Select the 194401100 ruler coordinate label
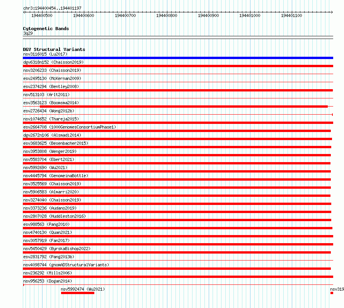 click(x=291, y=15)
